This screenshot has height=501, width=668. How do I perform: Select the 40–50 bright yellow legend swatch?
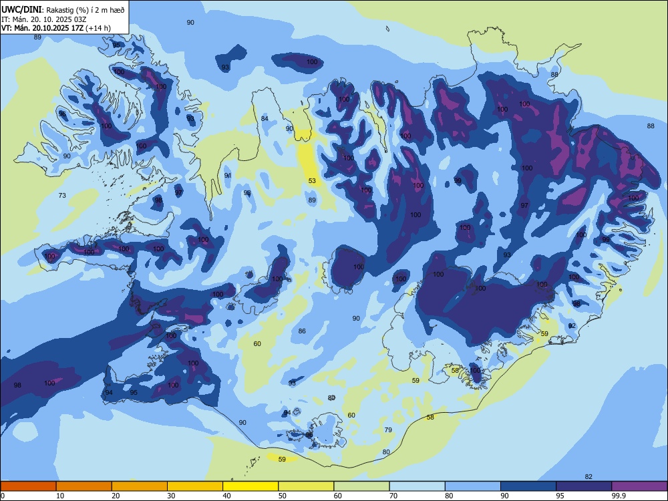click(x=251, y=486)
